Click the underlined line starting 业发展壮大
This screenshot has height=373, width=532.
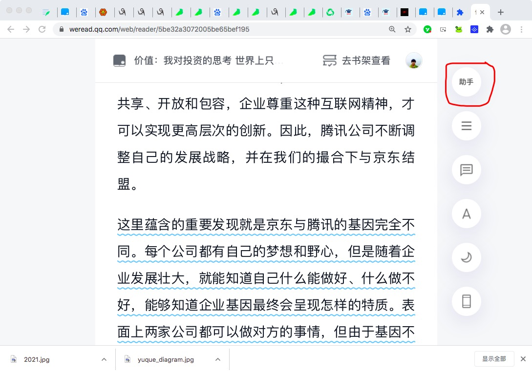pyautogui.click(x=266, y=278)
